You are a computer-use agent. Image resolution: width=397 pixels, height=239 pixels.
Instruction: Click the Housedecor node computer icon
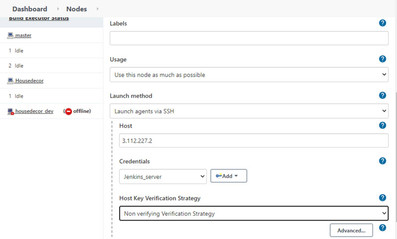point(10,81)
